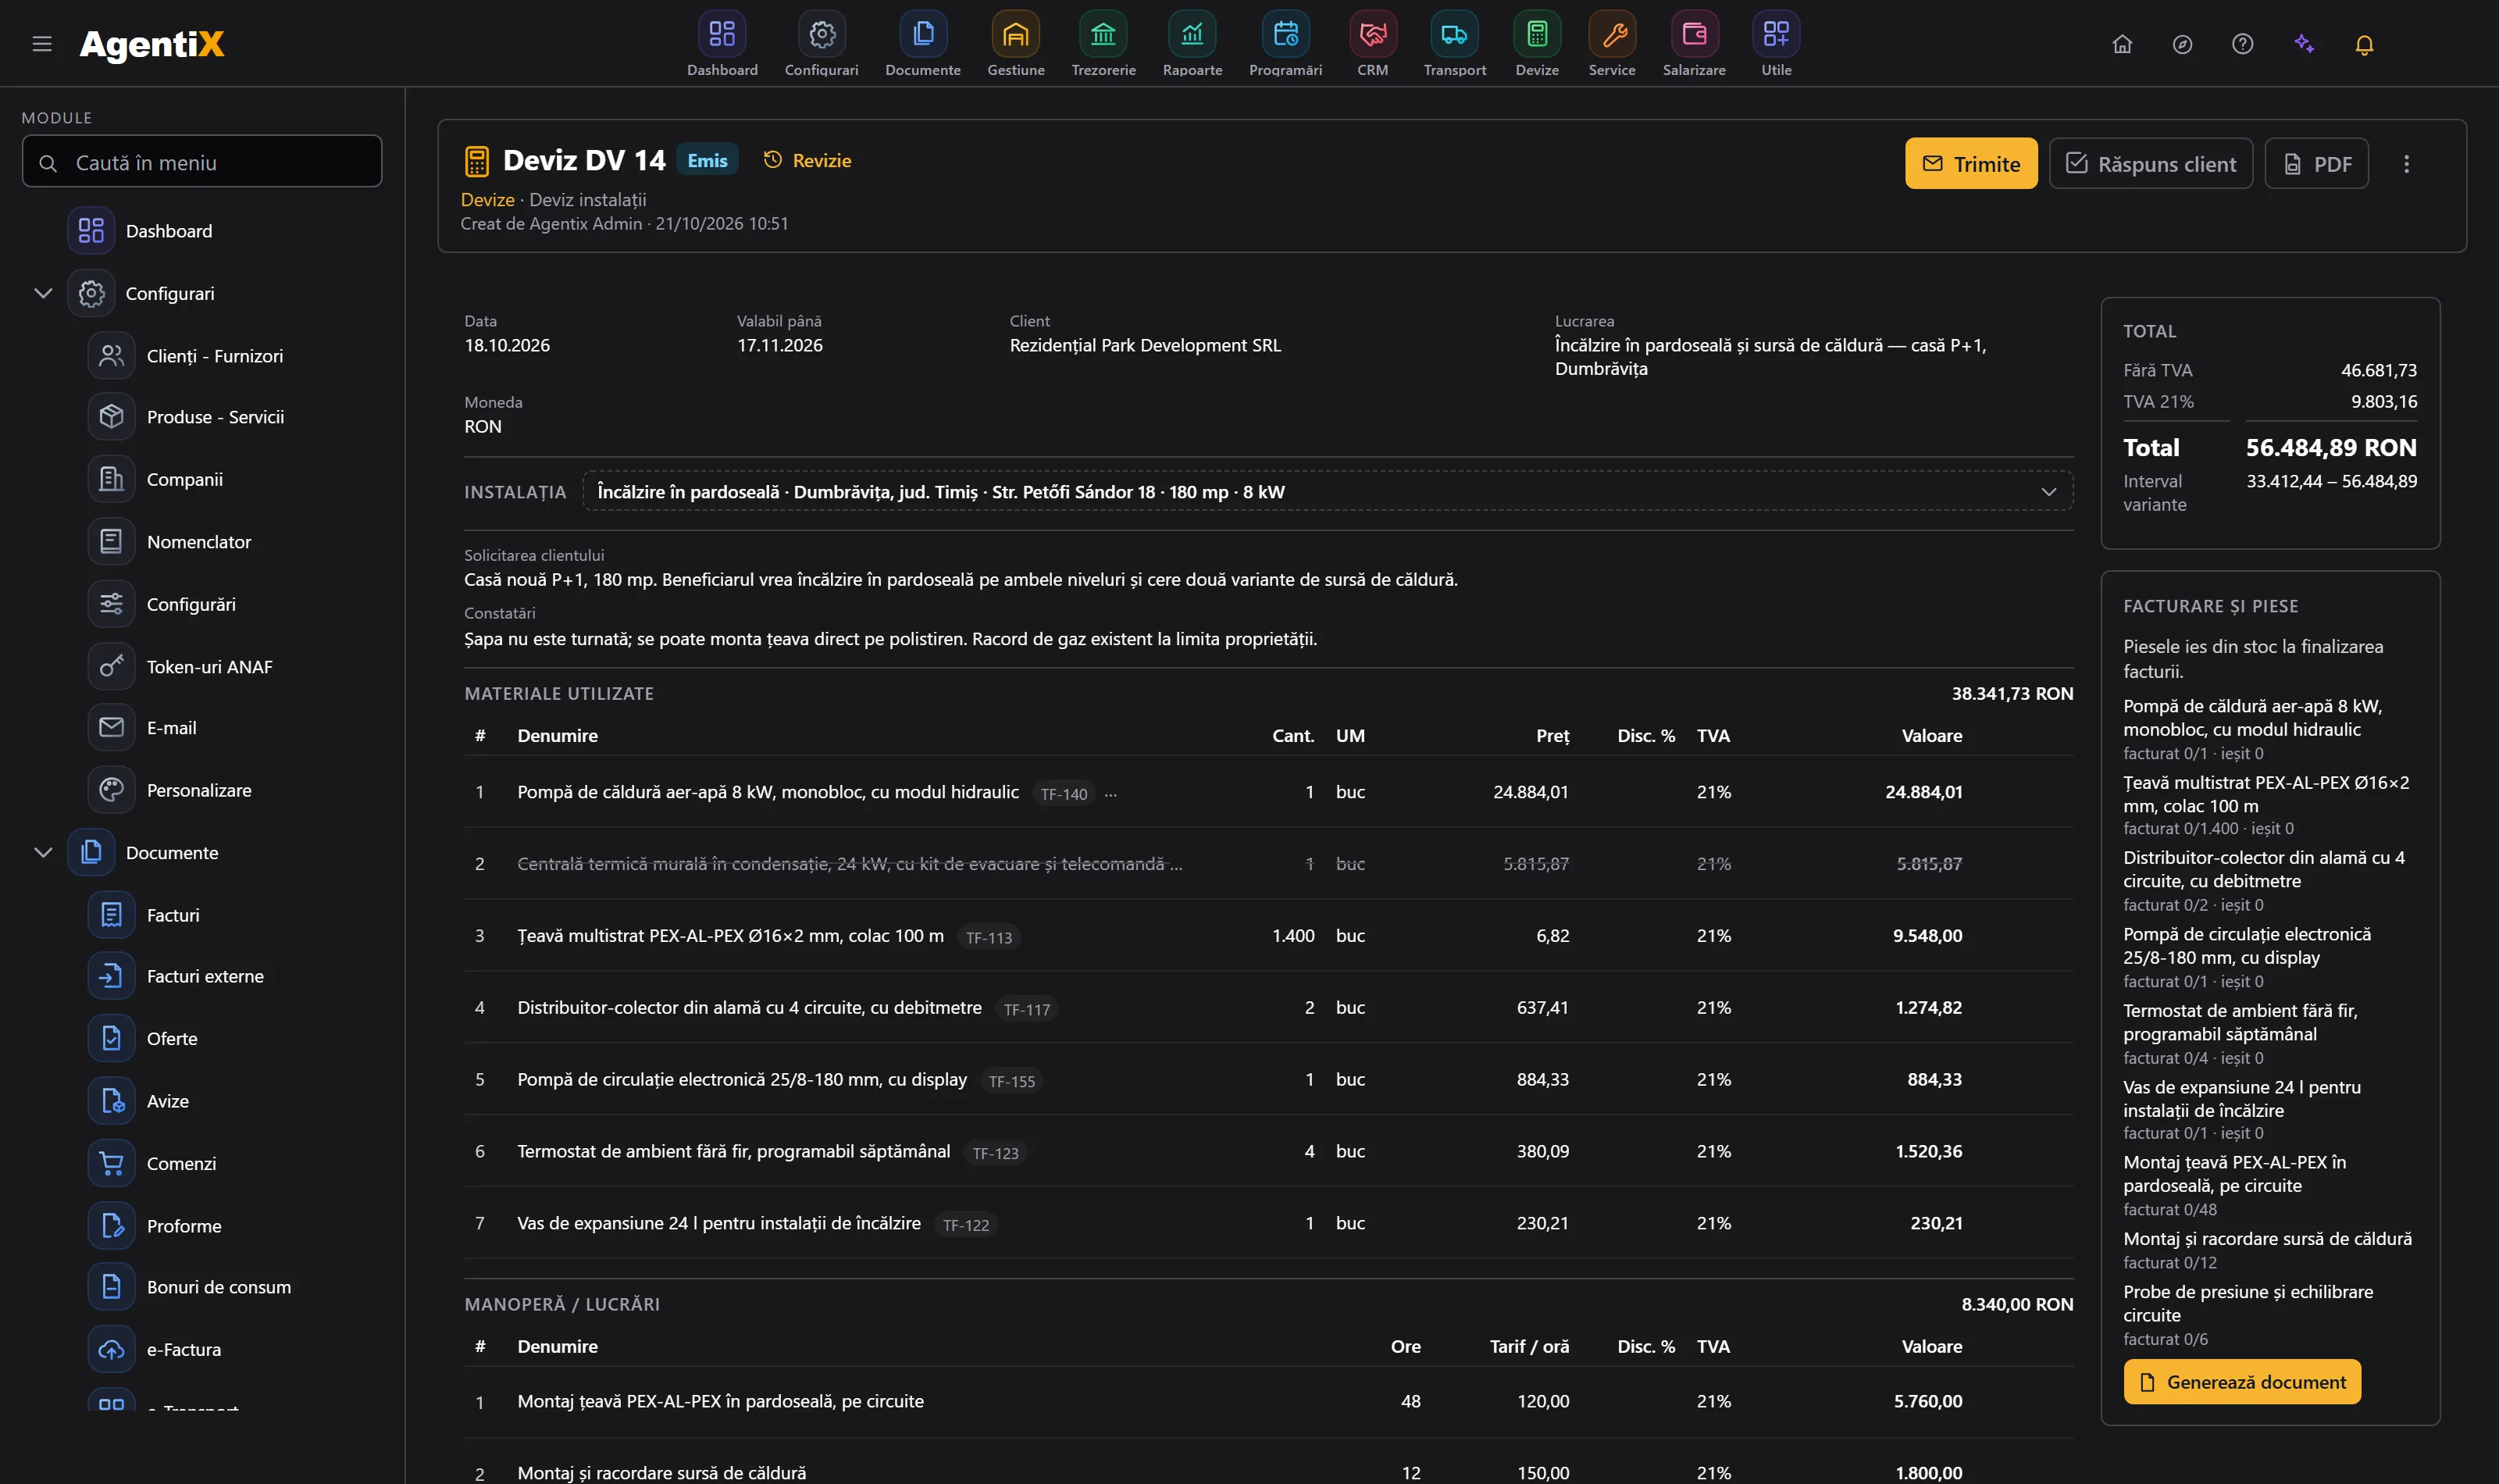Open the notifications bell

coord(2364,44)
